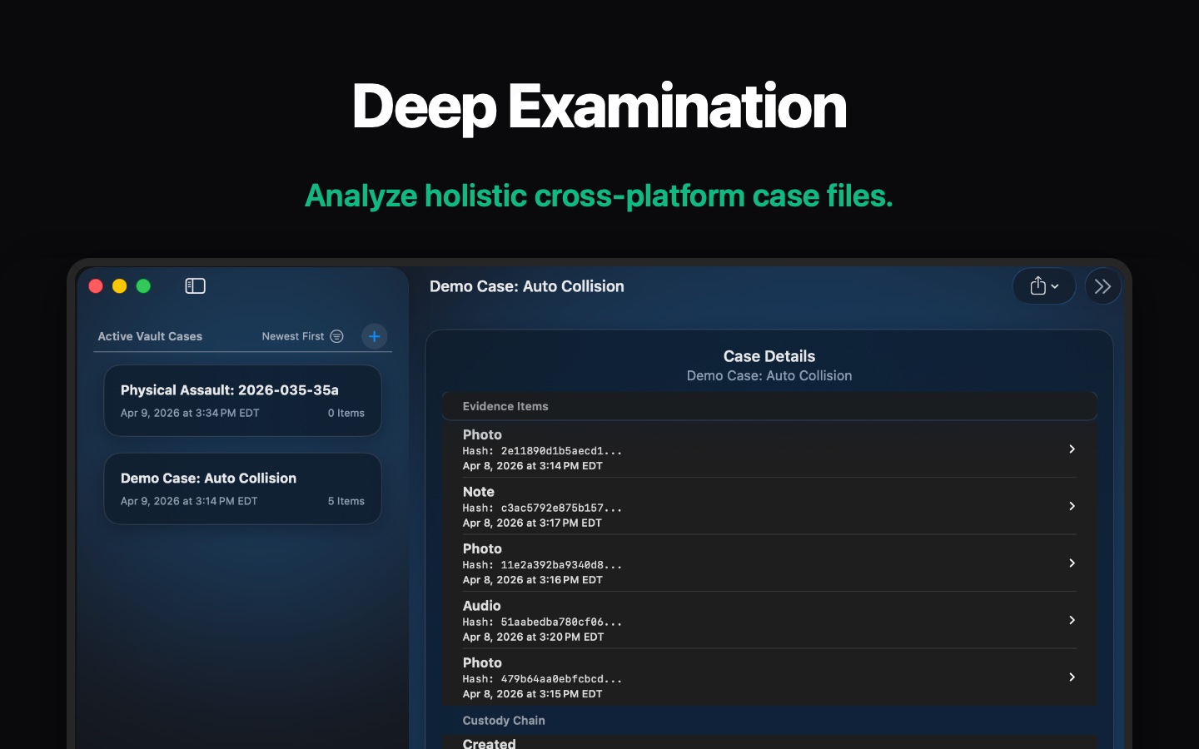Click the yellow minimize window button
The height and width of the screenshot is (749, 1199).
coord(120,286)
